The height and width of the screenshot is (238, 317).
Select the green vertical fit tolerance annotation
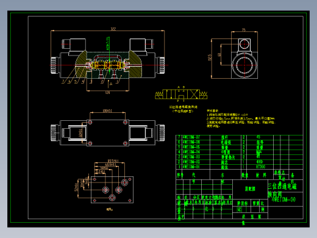[x=108, y=43]
